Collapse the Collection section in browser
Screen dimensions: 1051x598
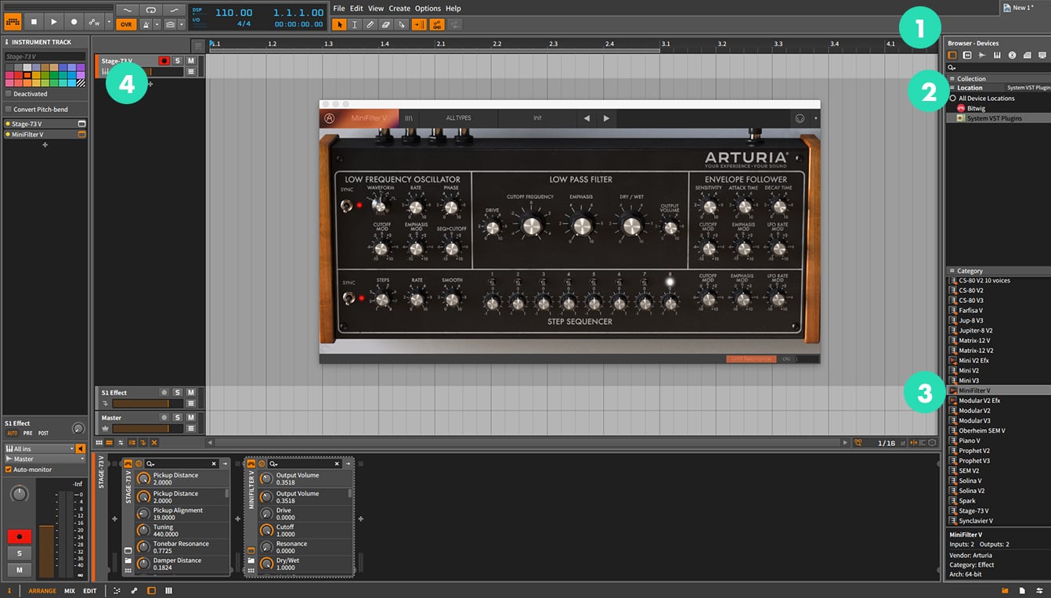click(x=952, y=79)
